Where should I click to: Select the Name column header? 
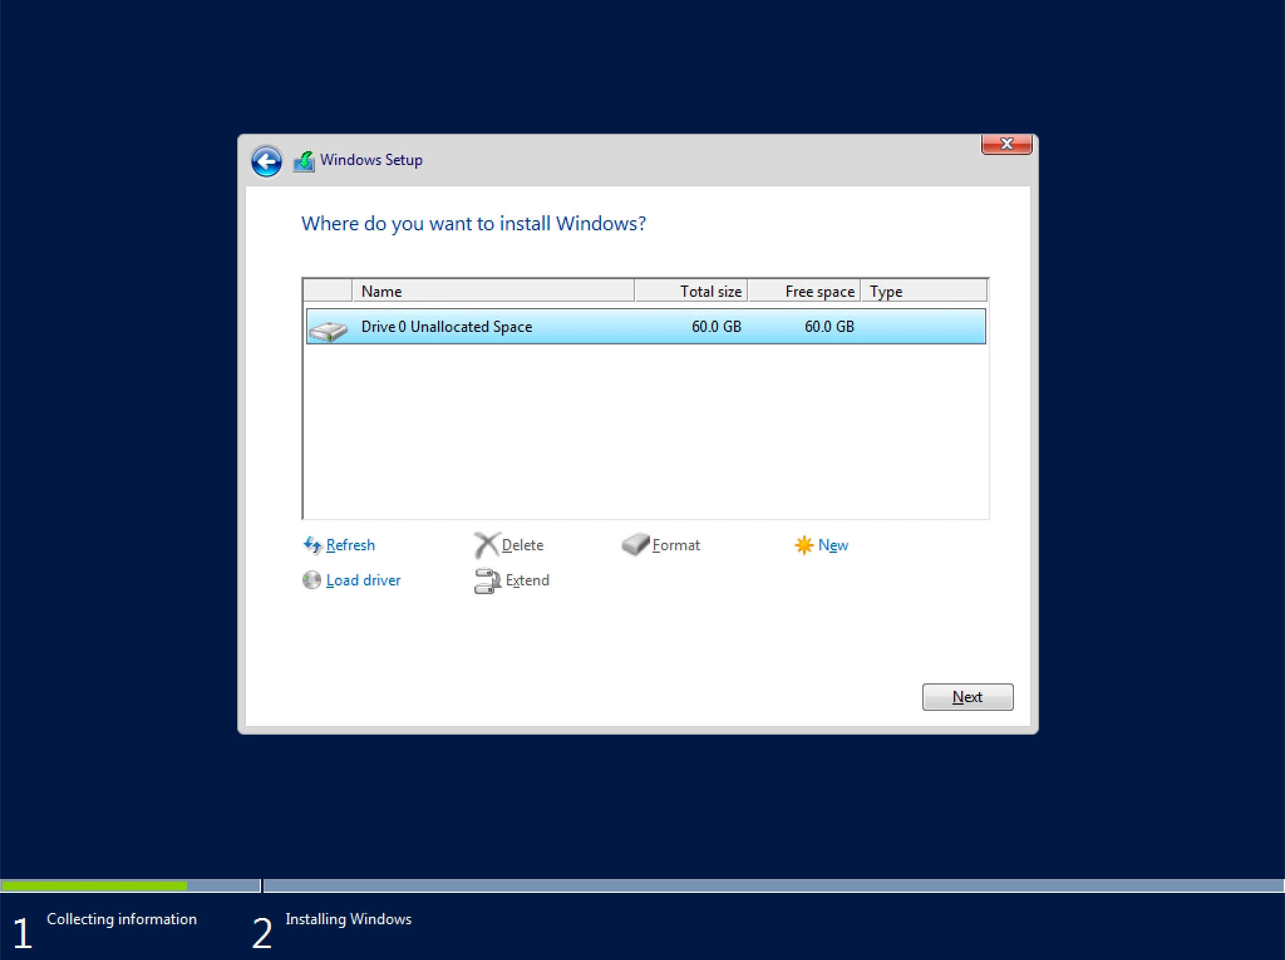(x=494, y=291)
